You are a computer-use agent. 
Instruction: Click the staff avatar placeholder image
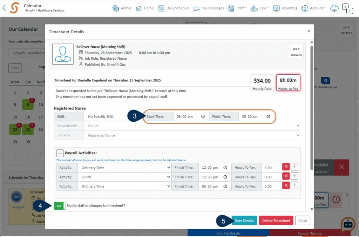[x=63, y=54]
